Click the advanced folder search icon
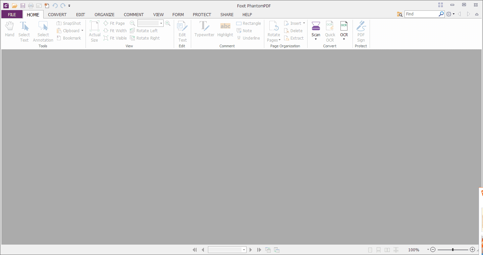Screen dimensions: 483x255 (x=399, y=14)
